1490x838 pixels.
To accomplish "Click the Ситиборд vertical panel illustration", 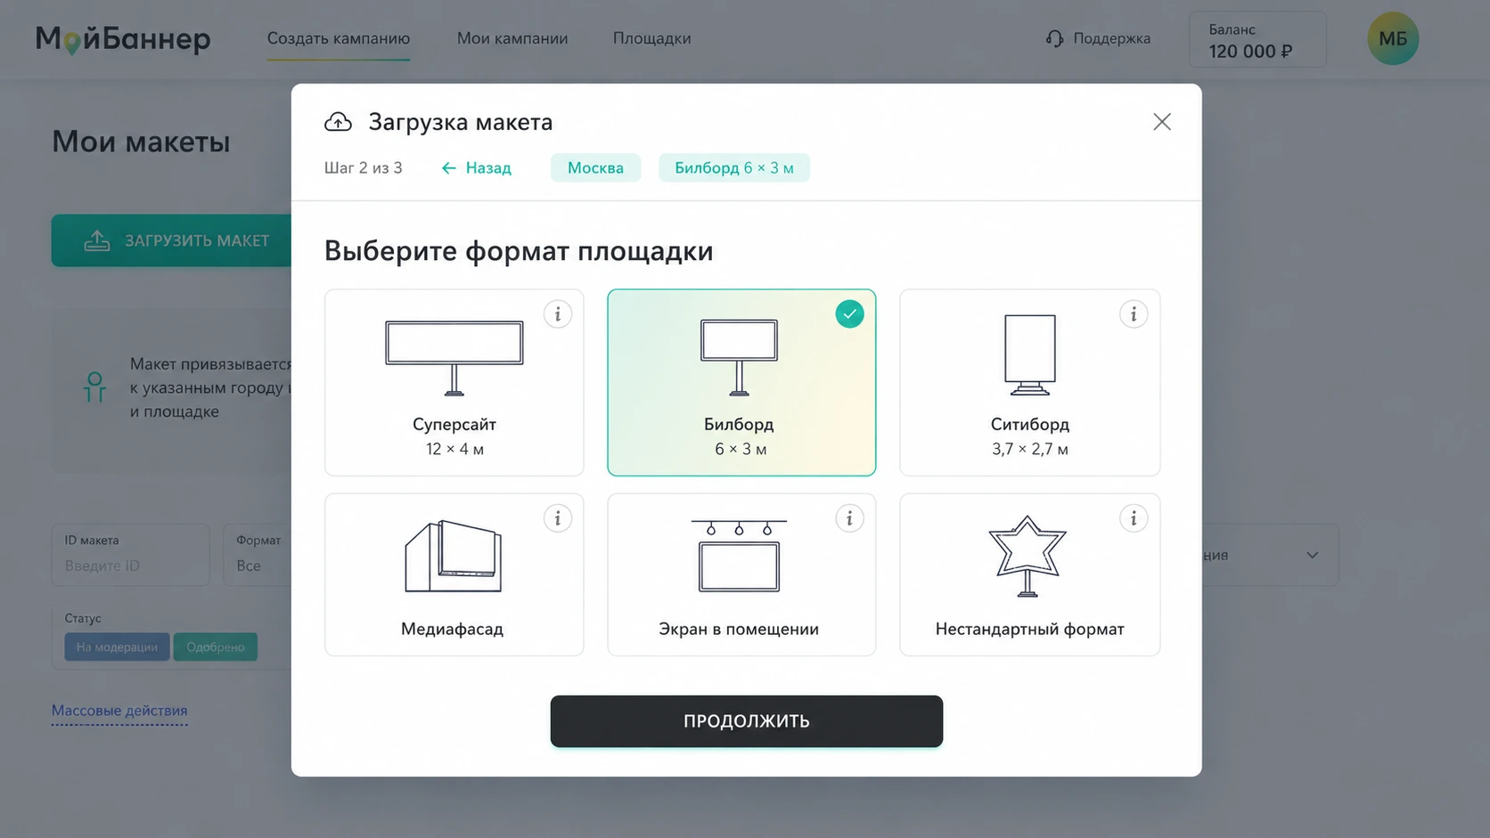I will (x=1030, y=354).
